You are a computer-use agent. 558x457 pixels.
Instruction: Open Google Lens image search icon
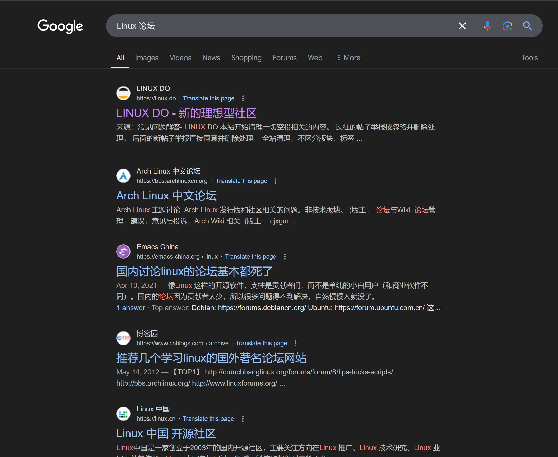(x=507, y=26)
